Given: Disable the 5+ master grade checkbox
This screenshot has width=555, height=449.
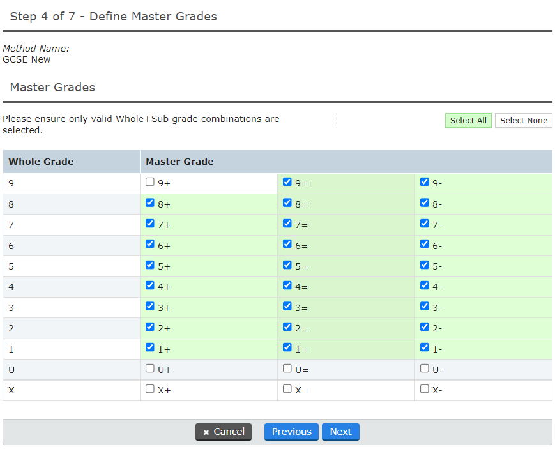Looking at the screenshot, I should click(x=149, y=264).
